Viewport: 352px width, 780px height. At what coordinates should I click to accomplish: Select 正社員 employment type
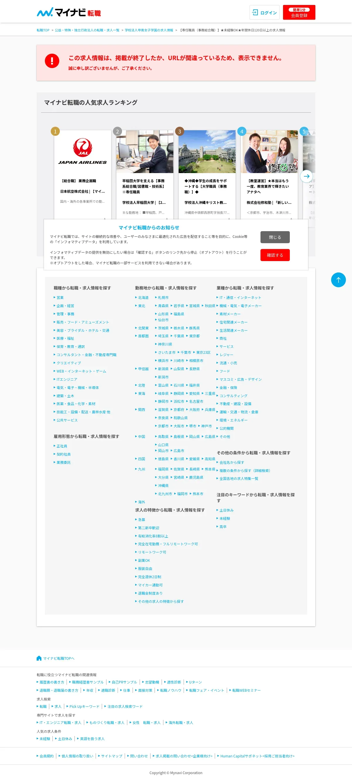pyautogui.click(x=62, y=446)
